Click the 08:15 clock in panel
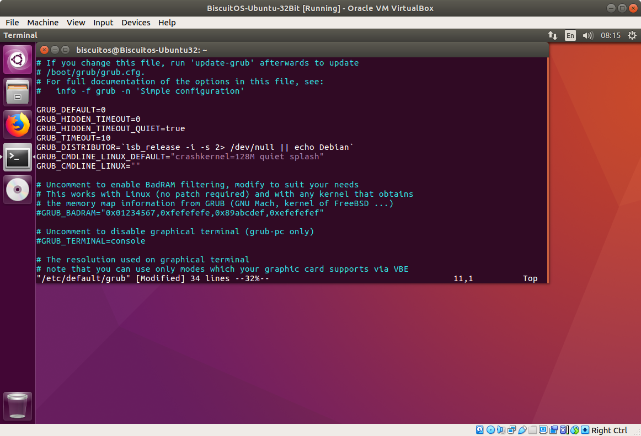 (611, 35)
